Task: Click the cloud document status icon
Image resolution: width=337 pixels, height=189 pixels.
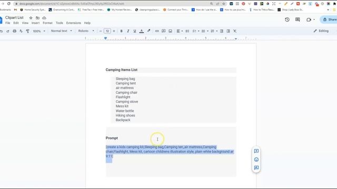Action: pos(44,18)
